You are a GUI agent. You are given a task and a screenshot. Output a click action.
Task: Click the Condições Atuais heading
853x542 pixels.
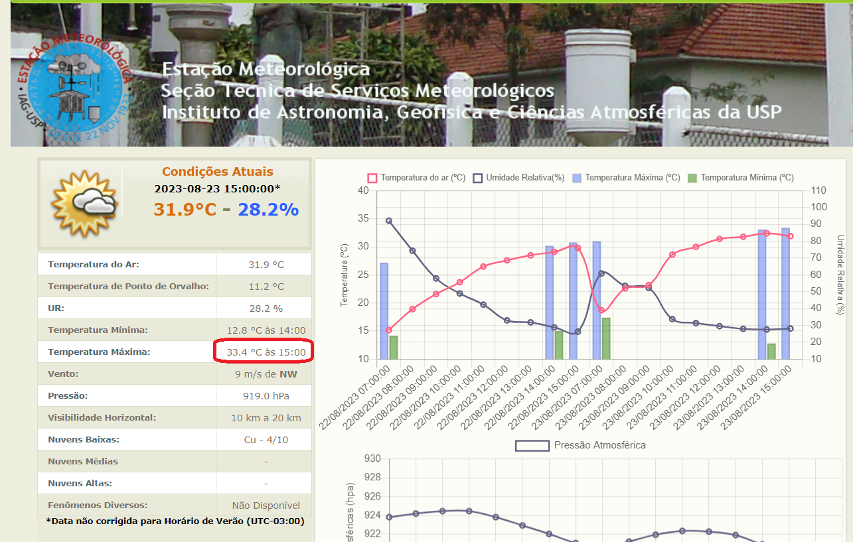218,172
